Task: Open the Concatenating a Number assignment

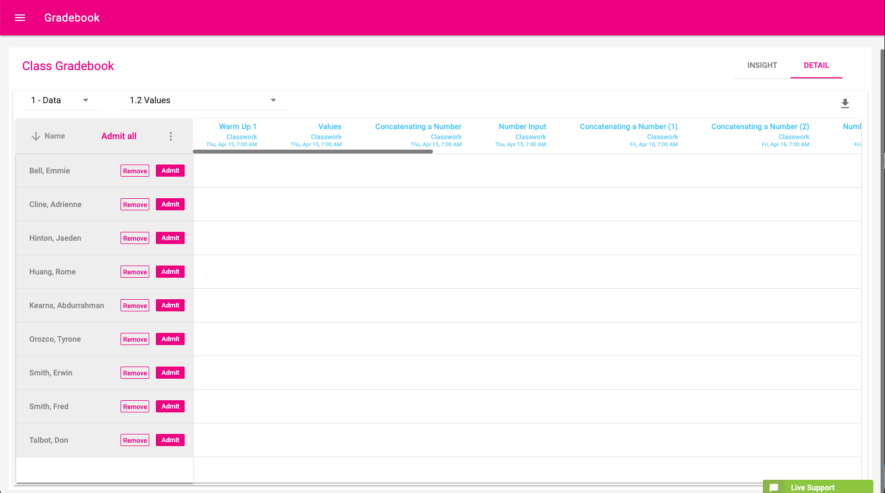Action: (x=418, y=126)
